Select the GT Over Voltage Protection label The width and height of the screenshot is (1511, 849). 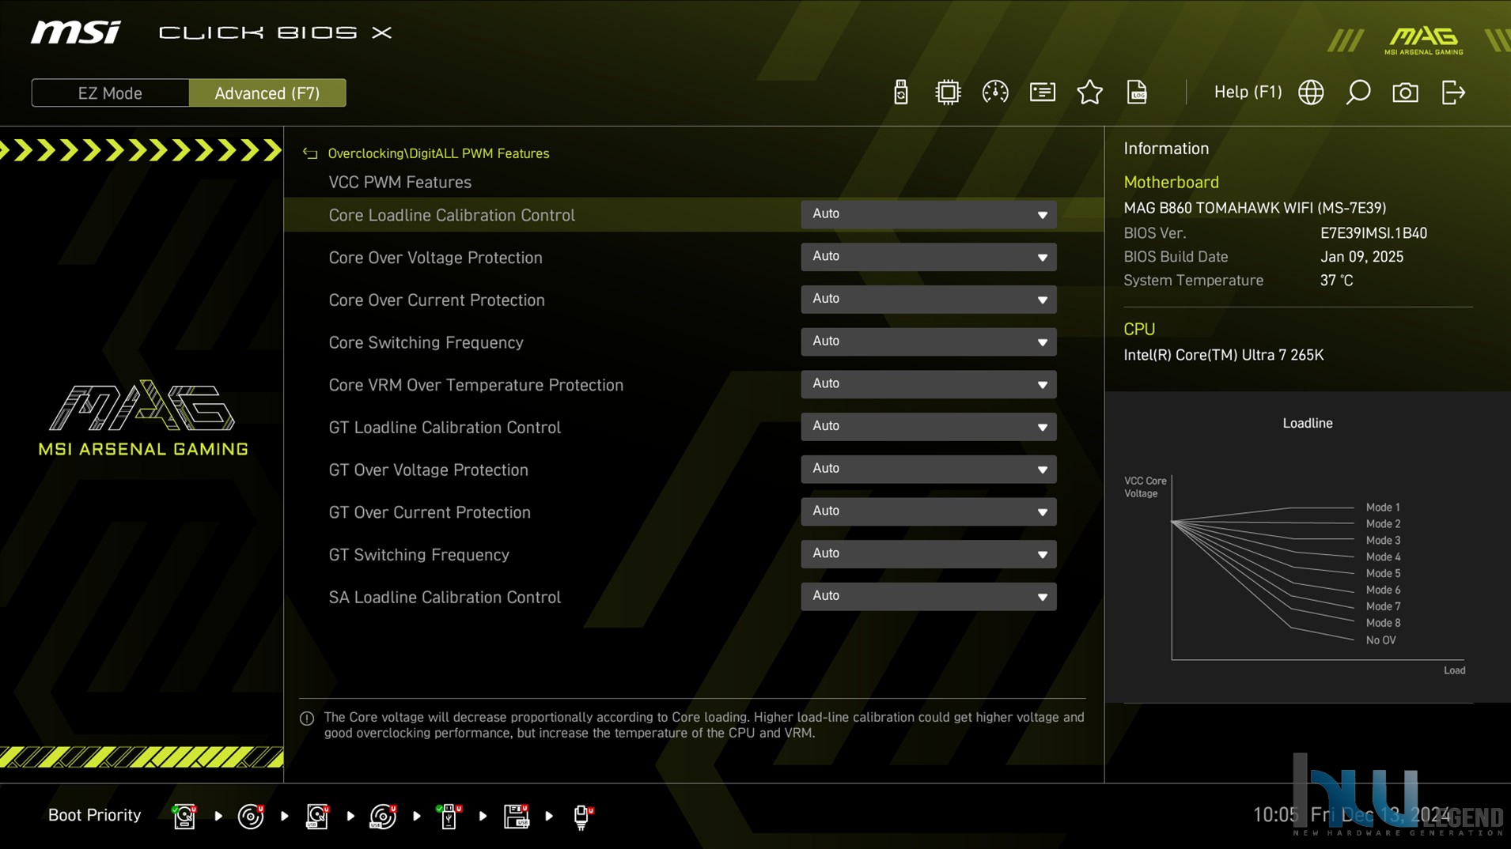click(428, 470)
